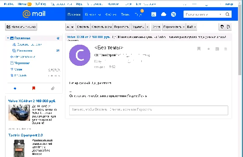Open the Контакты tab
The image size is (243, 157).
[x=93, y=14]
